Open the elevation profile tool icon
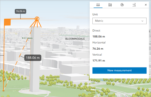 pos(134,5)
